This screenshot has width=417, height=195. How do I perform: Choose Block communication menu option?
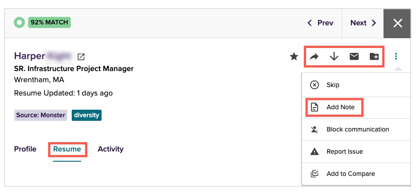(357, 129)
